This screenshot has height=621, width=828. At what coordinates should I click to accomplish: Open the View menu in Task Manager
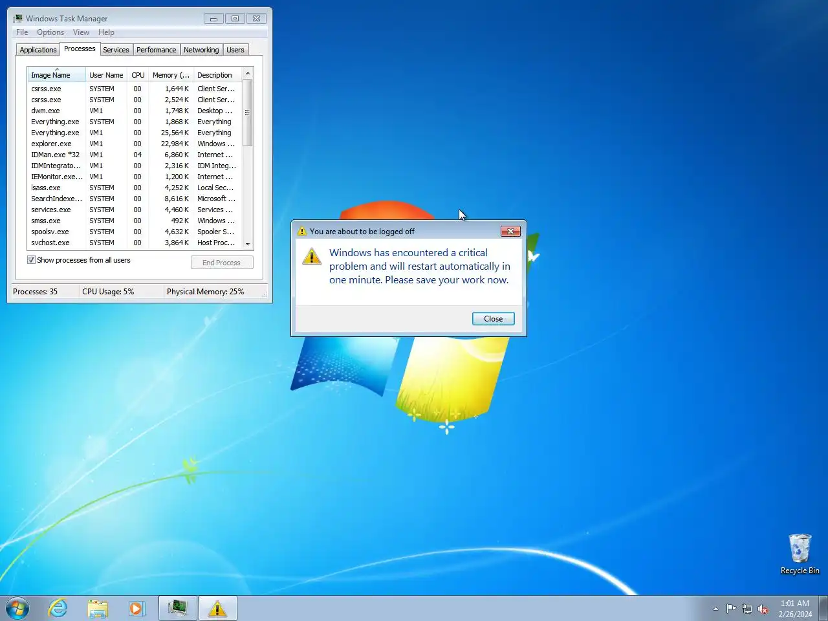pos(81,32)
